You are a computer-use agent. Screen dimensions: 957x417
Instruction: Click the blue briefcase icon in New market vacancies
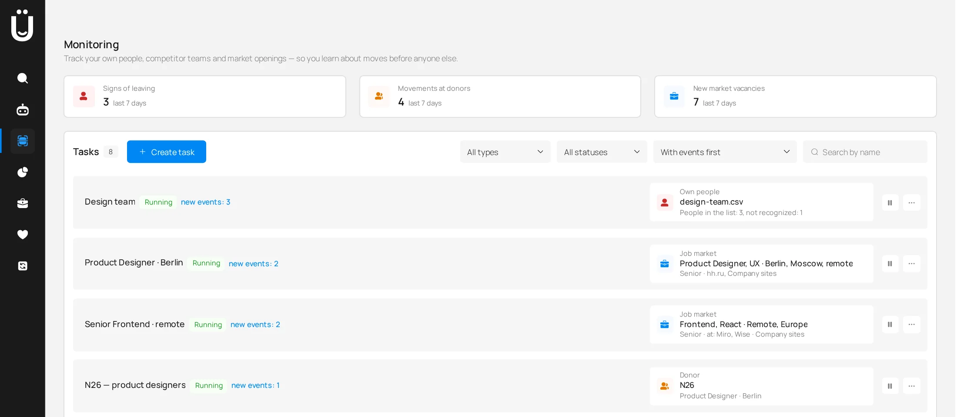pyautogui.click(x=674, y=96)
